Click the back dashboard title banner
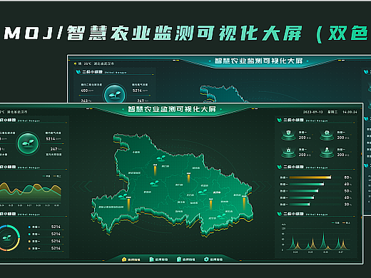The width and height of the screenshot is (371, 278). click(258, 61)
